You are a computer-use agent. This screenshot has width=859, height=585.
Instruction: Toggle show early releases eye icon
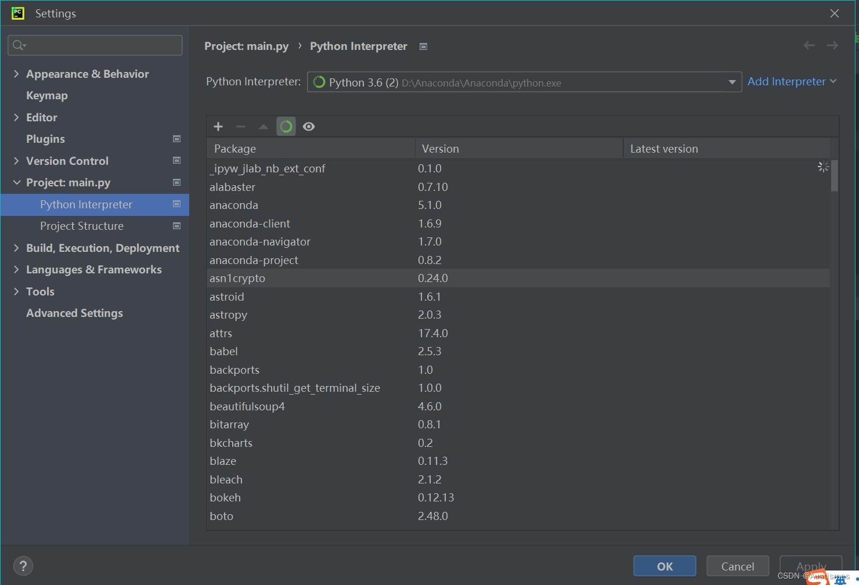click(309, 127)
